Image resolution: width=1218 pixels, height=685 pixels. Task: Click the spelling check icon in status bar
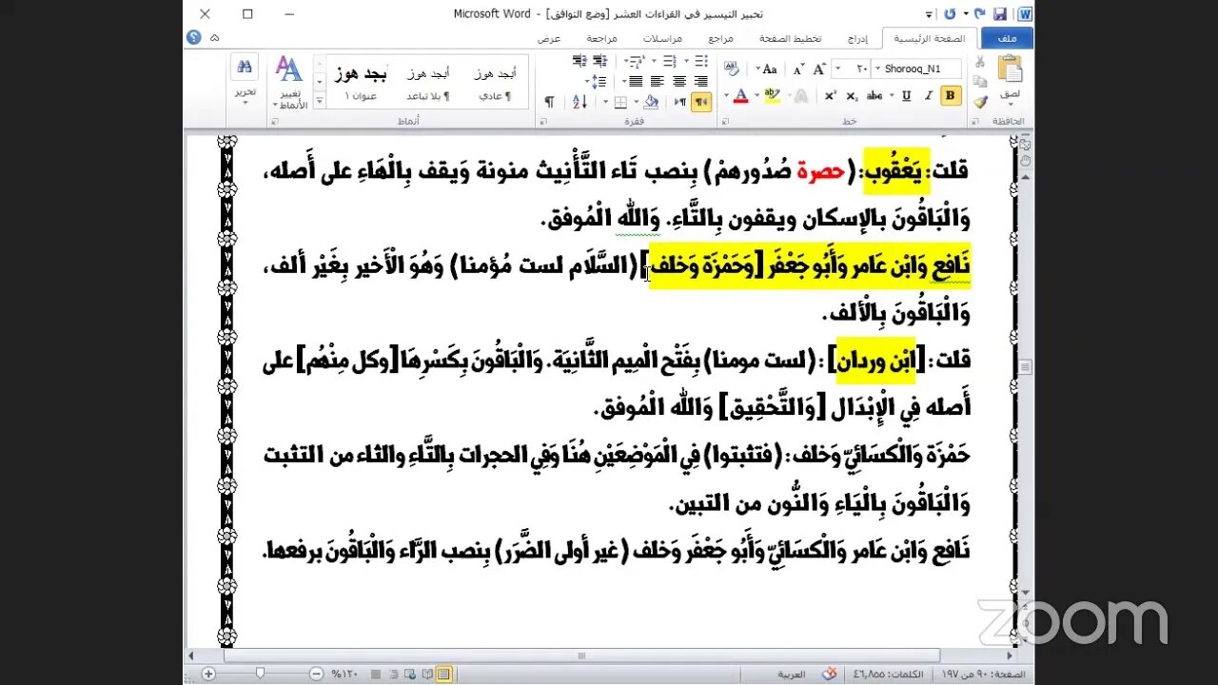tap(829, 674)
